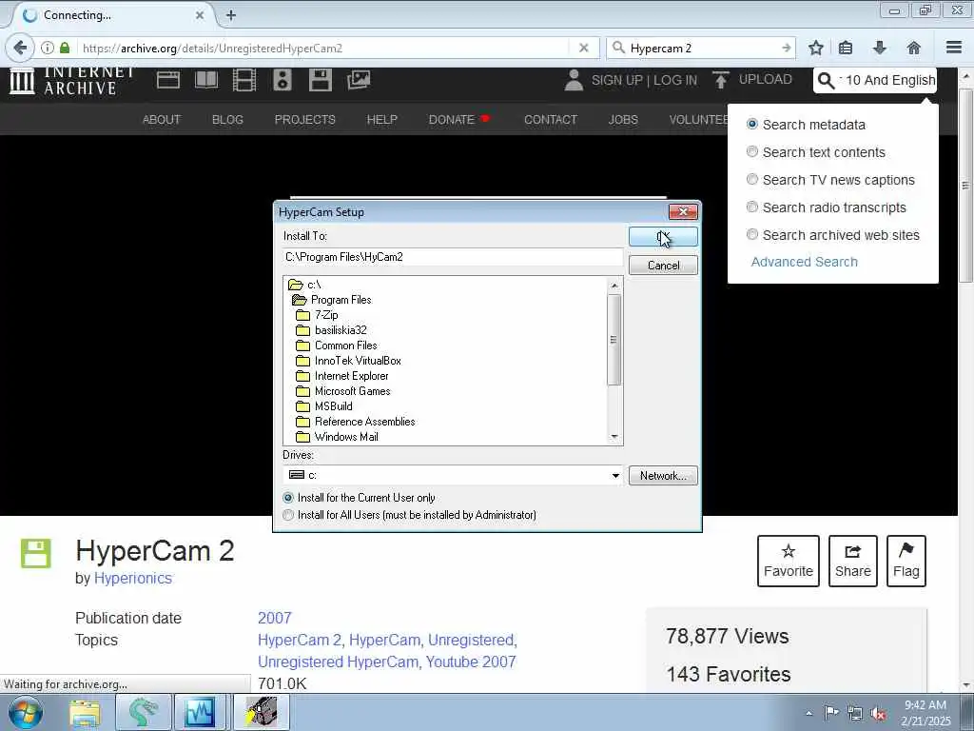
Task: Click the browser address bar
Action: pyautogui.click(x=323, y=48)
